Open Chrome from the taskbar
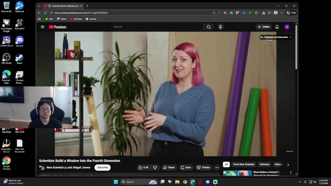331x186 pixels. 185,182
